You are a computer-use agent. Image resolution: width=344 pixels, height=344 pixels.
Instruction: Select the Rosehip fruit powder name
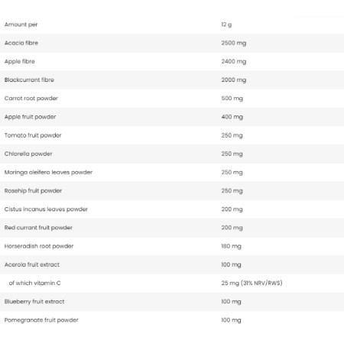33,191
